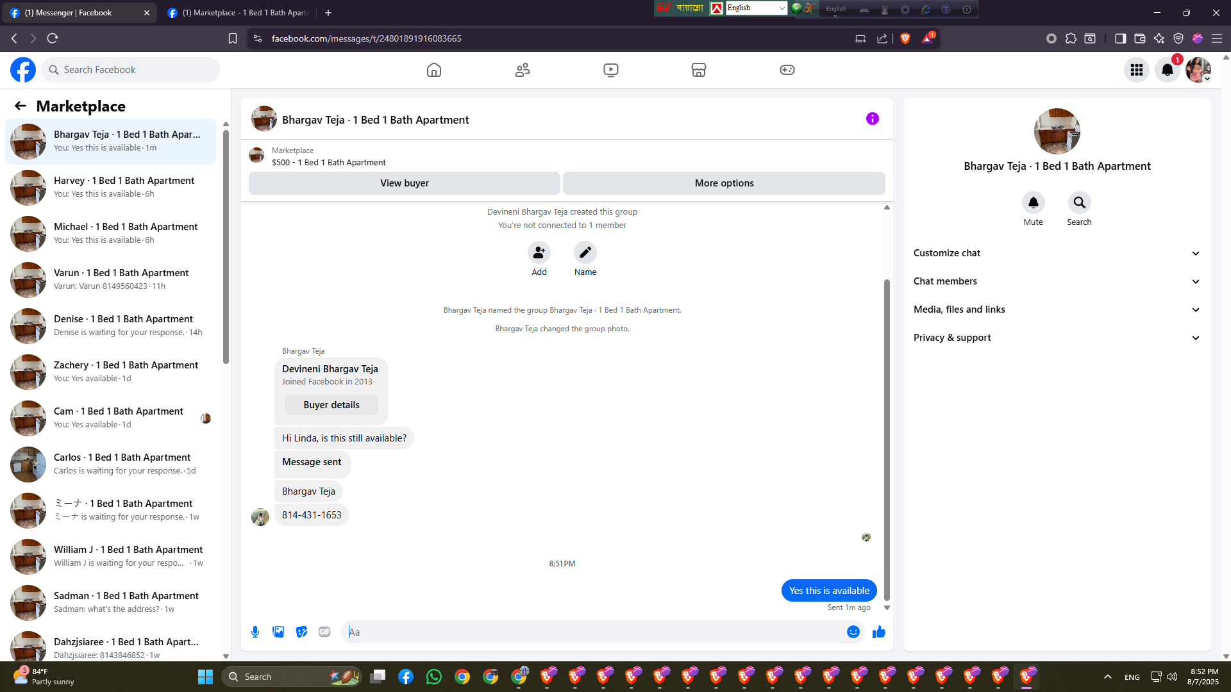Open the Watch video icon

pyautogui.click(x=611, y=70)
